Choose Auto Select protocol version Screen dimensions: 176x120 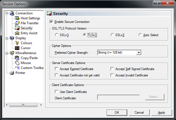pyautogui.click(x=140, y=35)
